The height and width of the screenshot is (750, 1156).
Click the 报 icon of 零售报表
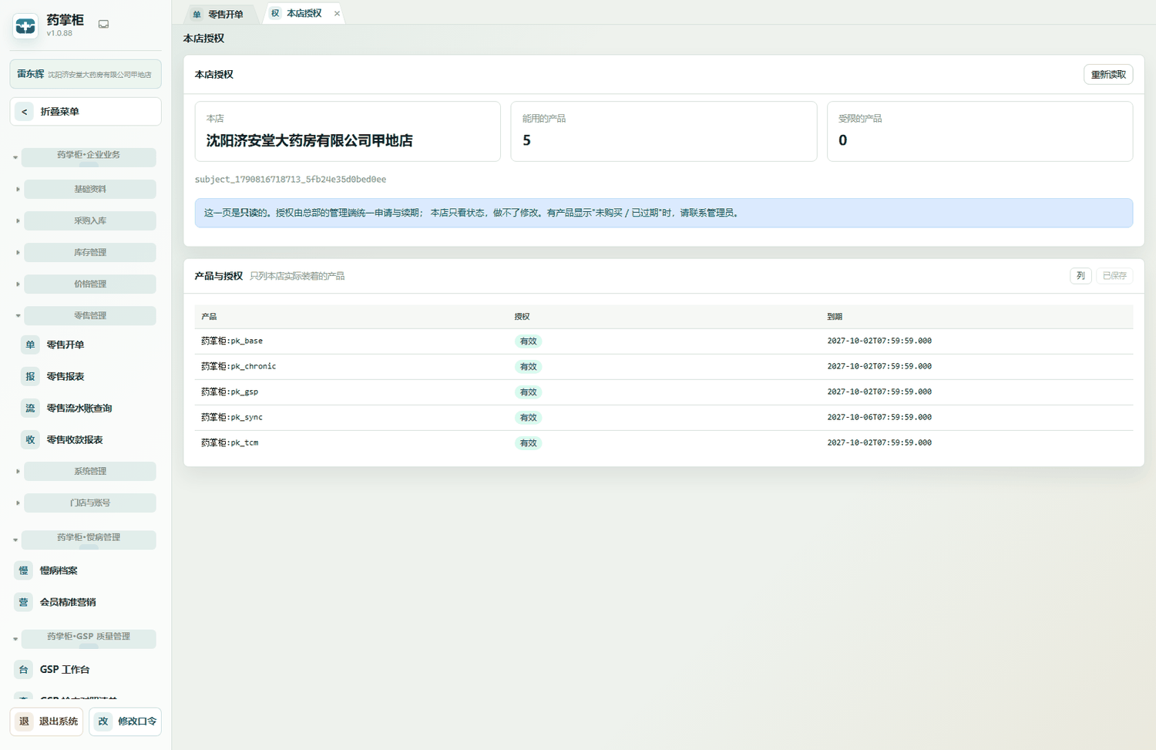pos(30,376)
